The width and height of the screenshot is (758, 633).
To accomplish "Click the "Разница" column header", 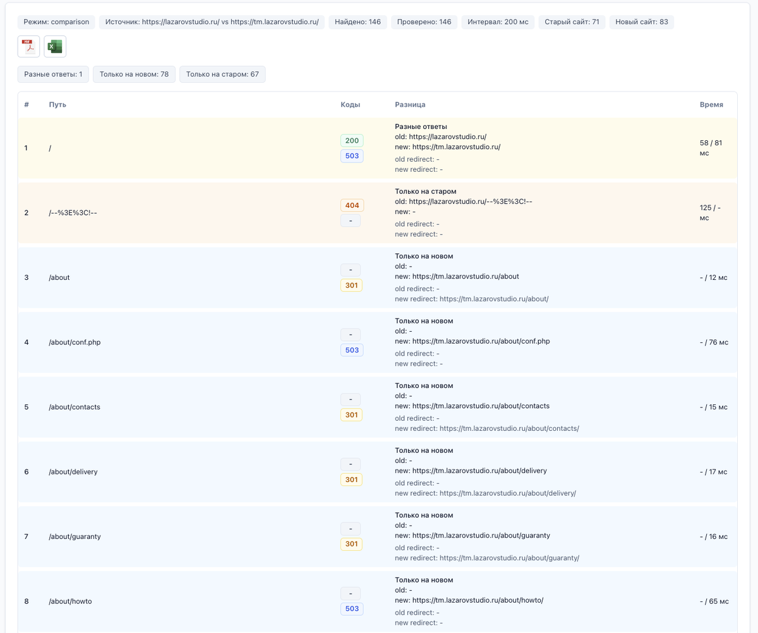I will point(410,105).
